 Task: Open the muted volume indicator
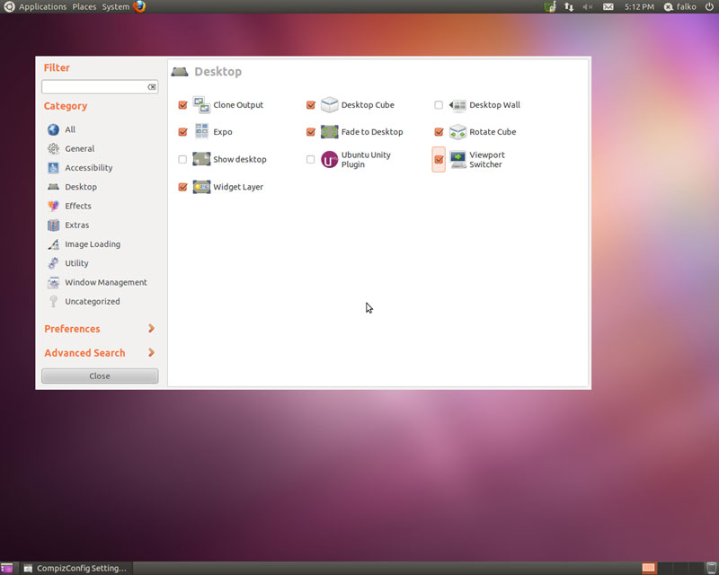point(588,6)
